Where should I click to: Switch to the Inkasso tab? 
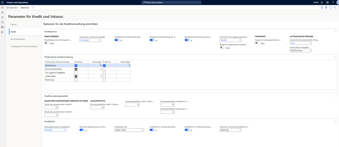(14, 24)
